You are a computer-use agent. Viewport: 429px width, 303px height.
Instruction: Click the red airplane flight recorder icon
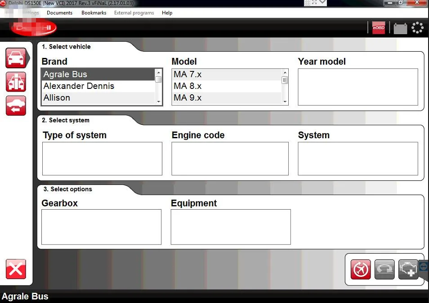(361, 269)
